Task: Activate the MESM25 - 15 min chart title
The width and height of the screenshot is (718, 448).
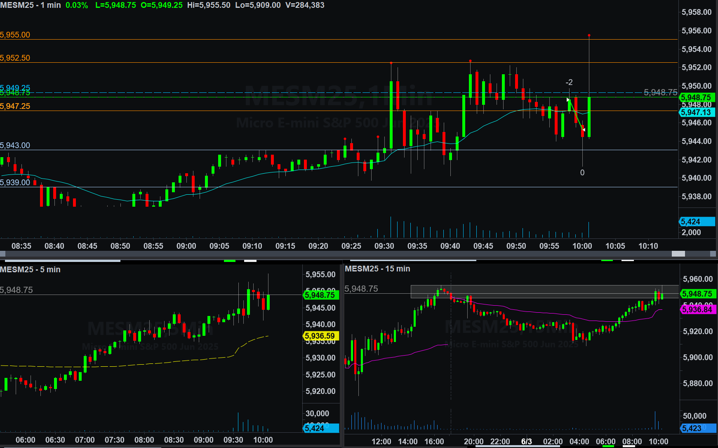Action: pos(377,269)
